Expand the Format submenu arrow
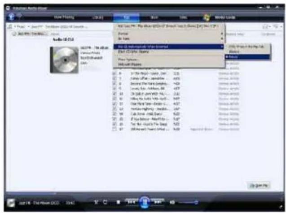The width and height of the screenshot is (286, 213). 222,34
